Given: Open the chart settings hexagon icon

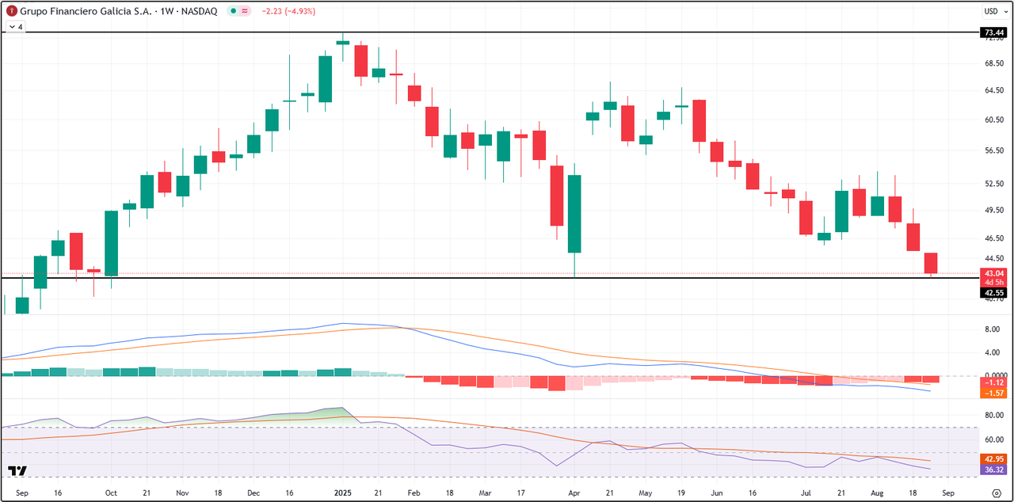Looking at the screenshot, I should pyautogui.click(x=997, y=492).
